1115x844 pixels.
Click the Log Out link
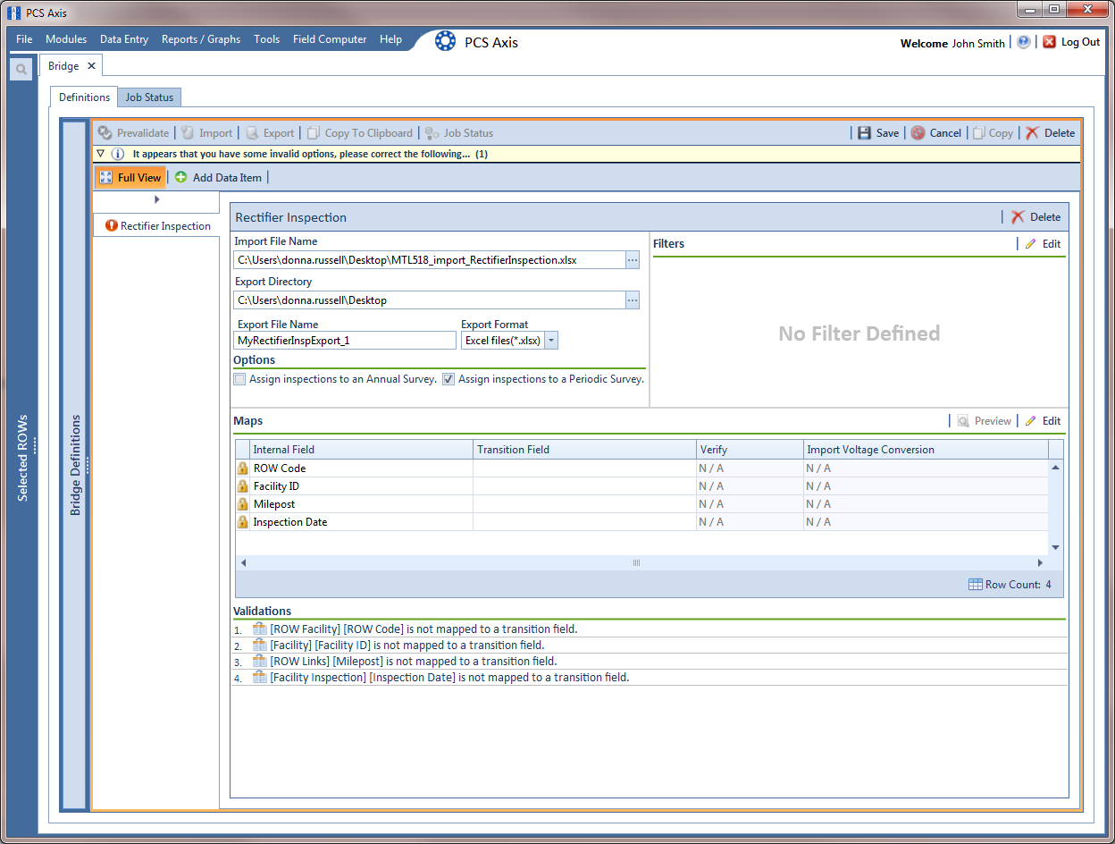[1080, 42]
